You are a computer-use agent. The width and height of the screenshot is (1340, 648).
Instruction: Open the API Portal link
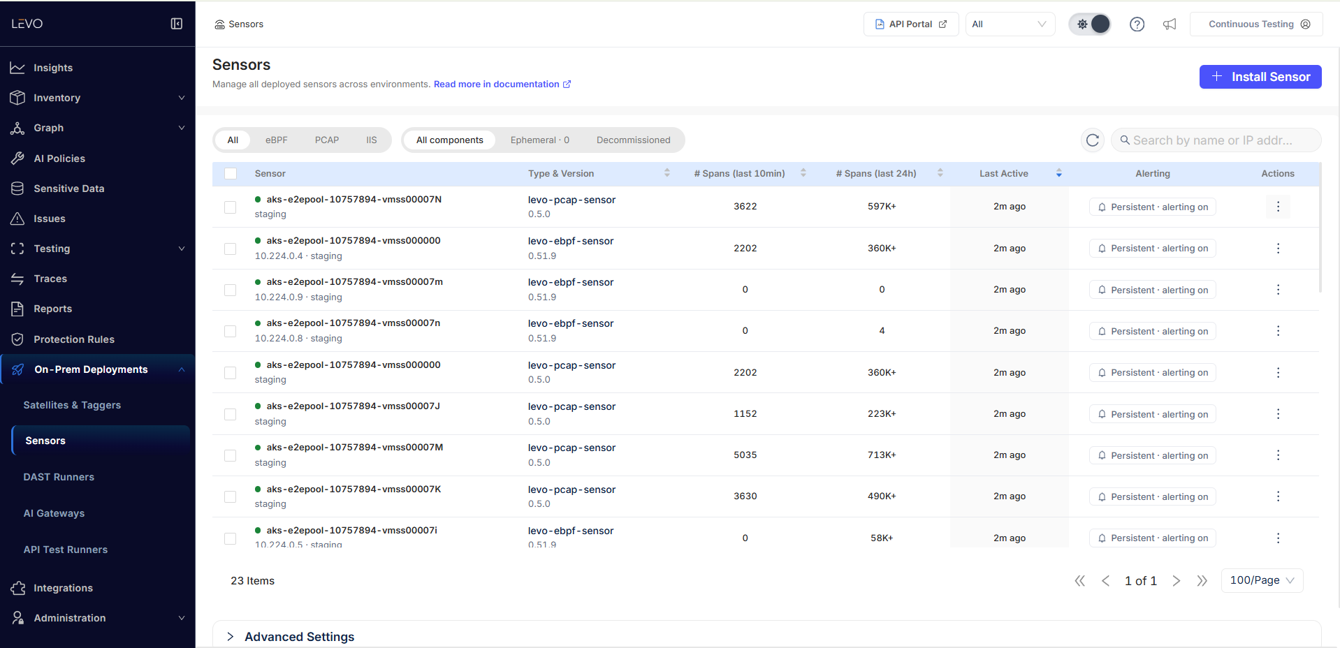[x=911, y=24]
